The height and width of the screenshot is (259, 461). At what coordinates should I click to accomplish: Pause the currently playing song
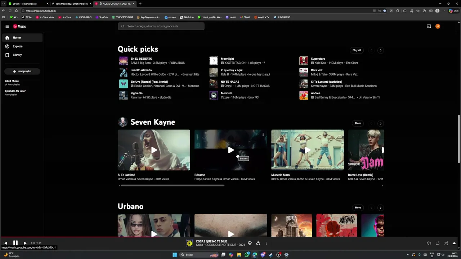[x=15, y=243]
